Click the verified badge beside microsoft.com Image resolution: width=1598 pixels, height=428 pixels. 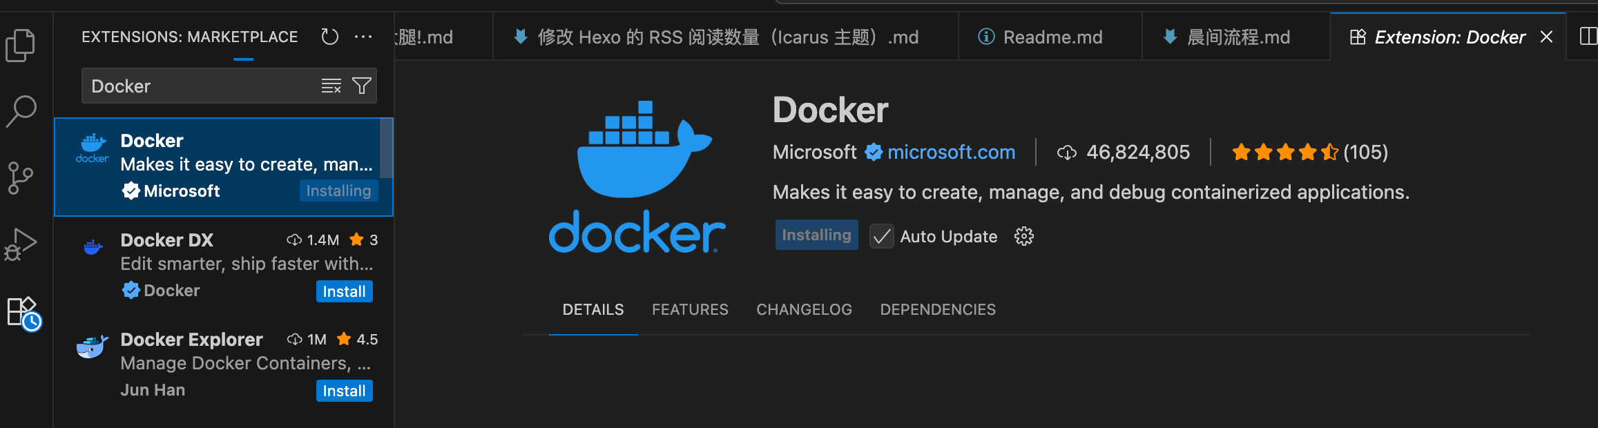pyautogui.click(x=874, y=152)
